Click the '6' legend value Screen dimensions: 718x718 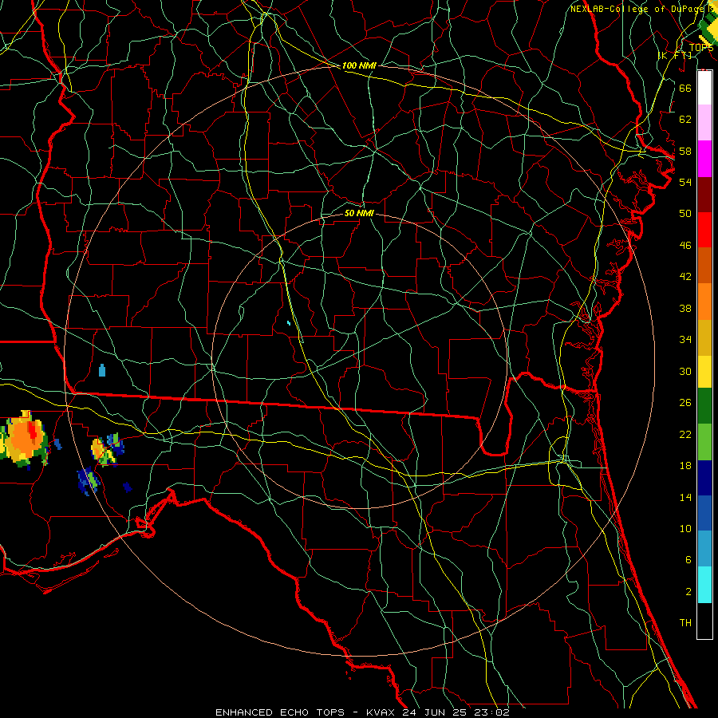[x=688, y=560]
